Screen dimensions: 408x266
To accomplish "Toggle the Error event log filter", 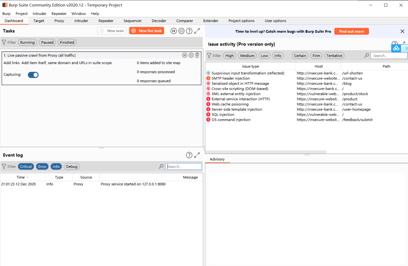I will pos(42,167).
